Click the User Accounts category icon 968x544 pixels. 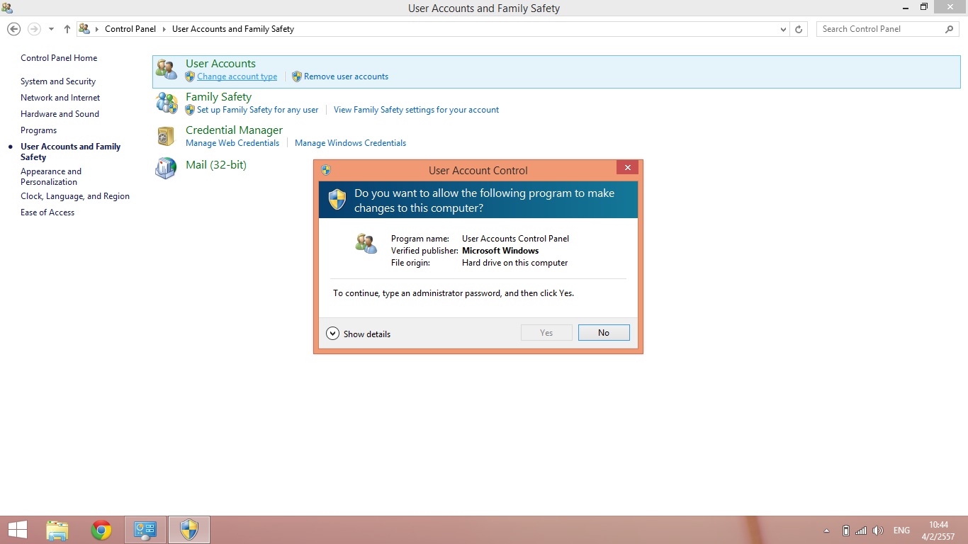click(x=167, y=69)
